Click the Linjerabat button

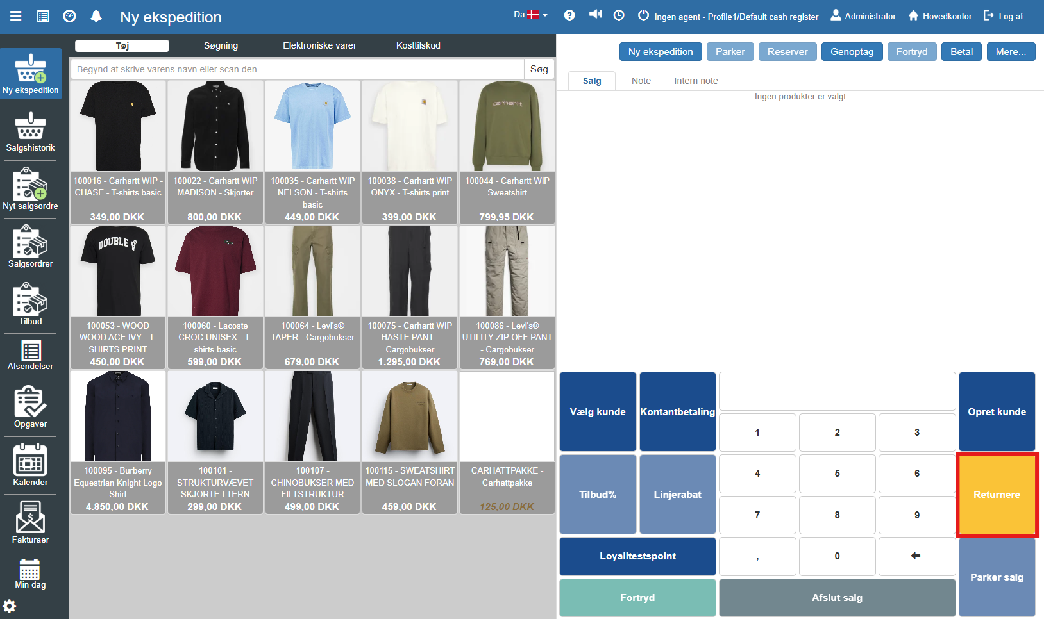coord(678,495)
